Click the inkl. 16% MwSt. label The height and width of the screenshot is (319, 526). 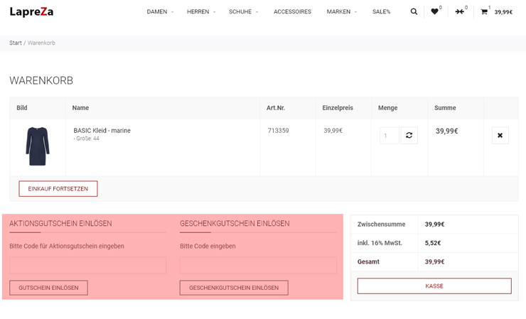380,243
